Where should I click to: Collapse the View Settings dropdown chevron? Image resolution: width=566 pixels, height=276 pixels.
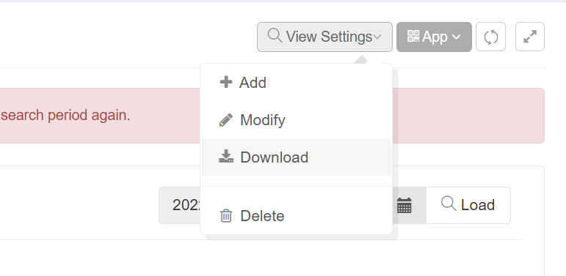[x=377, y=37]
